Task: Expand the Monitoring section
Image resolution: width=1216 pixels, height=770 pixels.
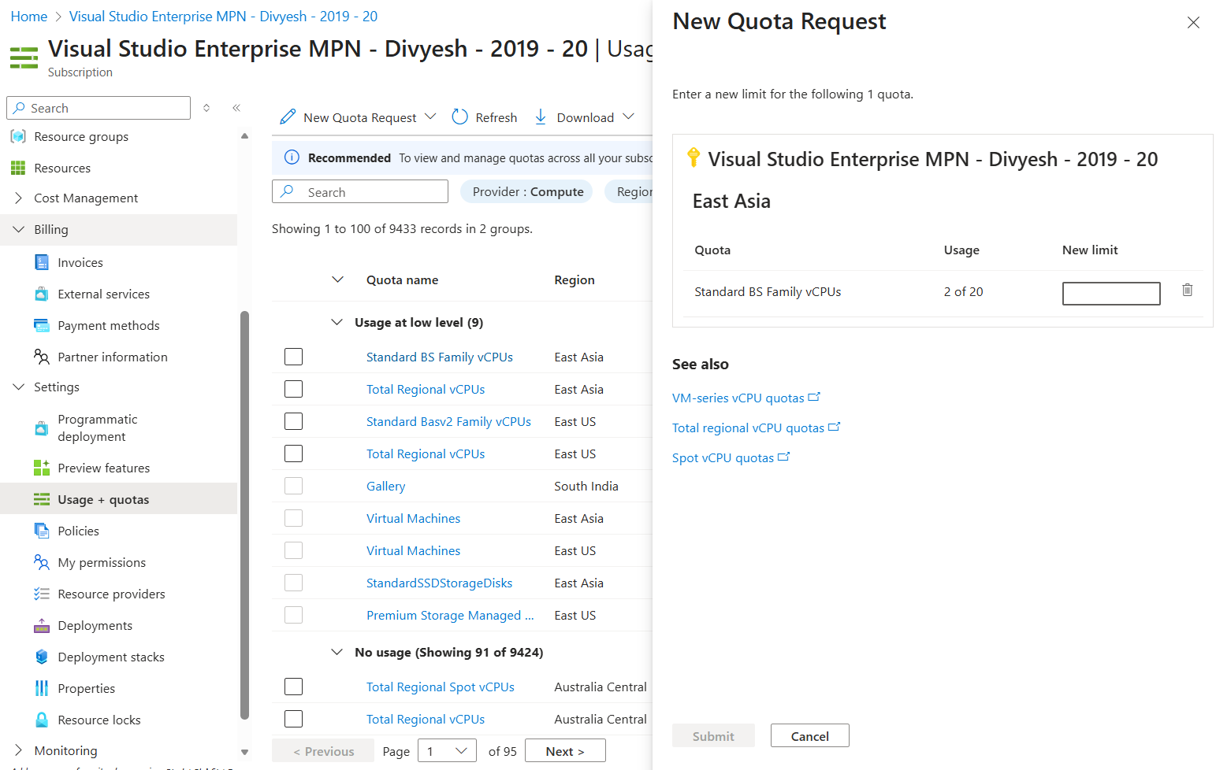Action: 19,750
